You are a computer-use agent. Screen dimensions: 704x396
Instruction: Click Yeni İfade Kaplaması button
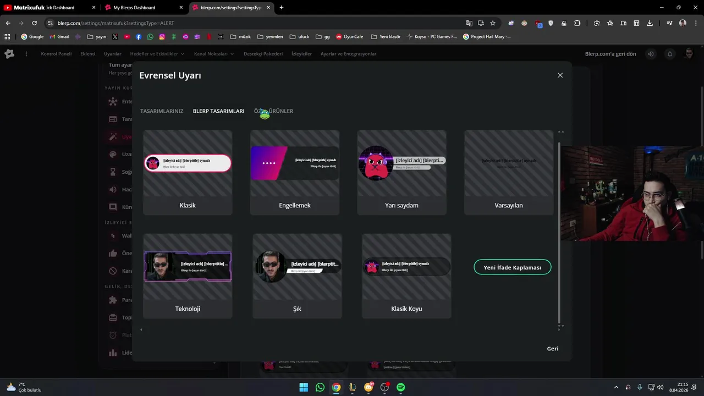click(512, 267)
